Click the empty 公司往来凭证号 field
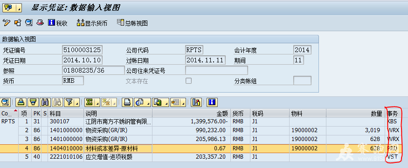Viewport: 408px width, 168px height. coord(216,70)
